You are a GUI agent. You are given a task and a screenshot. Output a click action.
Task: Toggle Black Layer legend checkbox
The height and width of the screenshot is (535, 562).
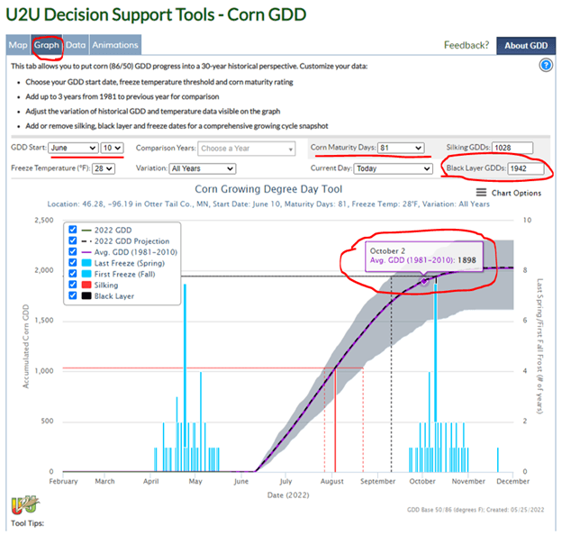(76, 295)
